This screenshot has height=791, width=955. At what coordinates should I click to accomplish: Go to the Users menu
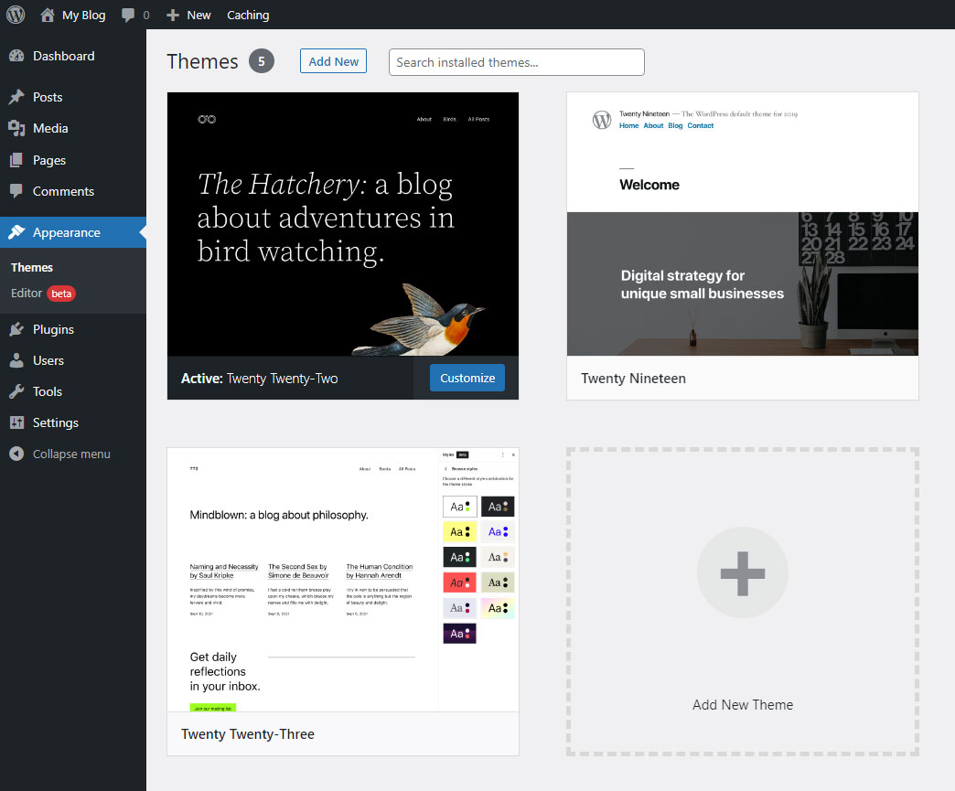point(73,360)
